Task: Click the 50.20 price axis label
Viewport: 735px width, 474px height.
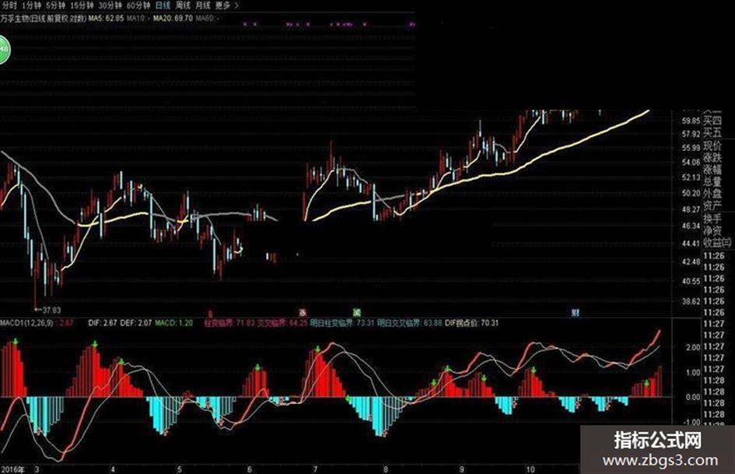Action: pyautogui.click(x=691, y=193)
